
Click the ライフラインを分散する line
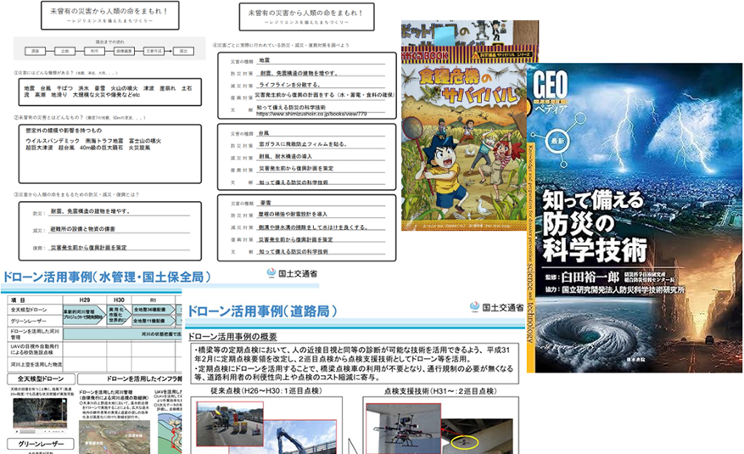(x=321, y=85)
